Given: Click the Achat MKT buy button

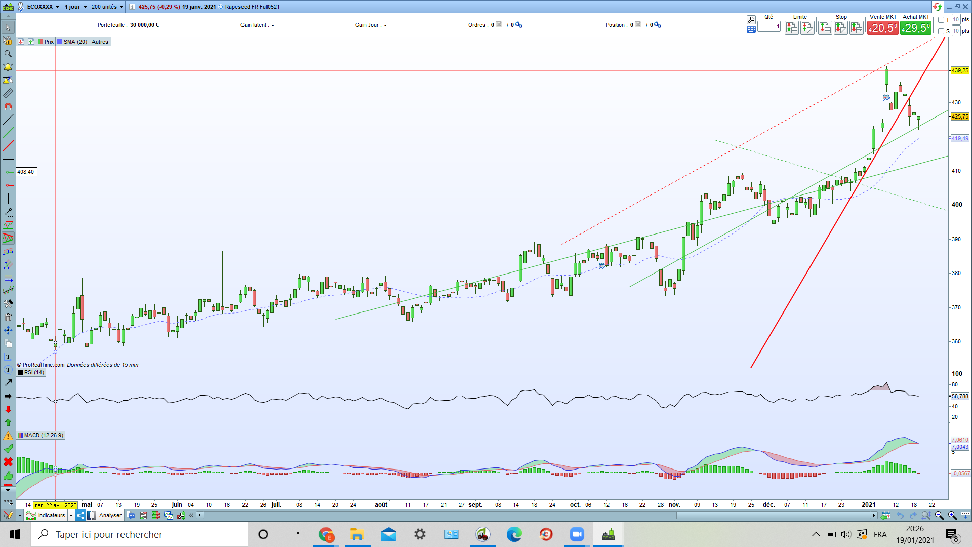Looking at the screenshot, I should coord(915,28).
